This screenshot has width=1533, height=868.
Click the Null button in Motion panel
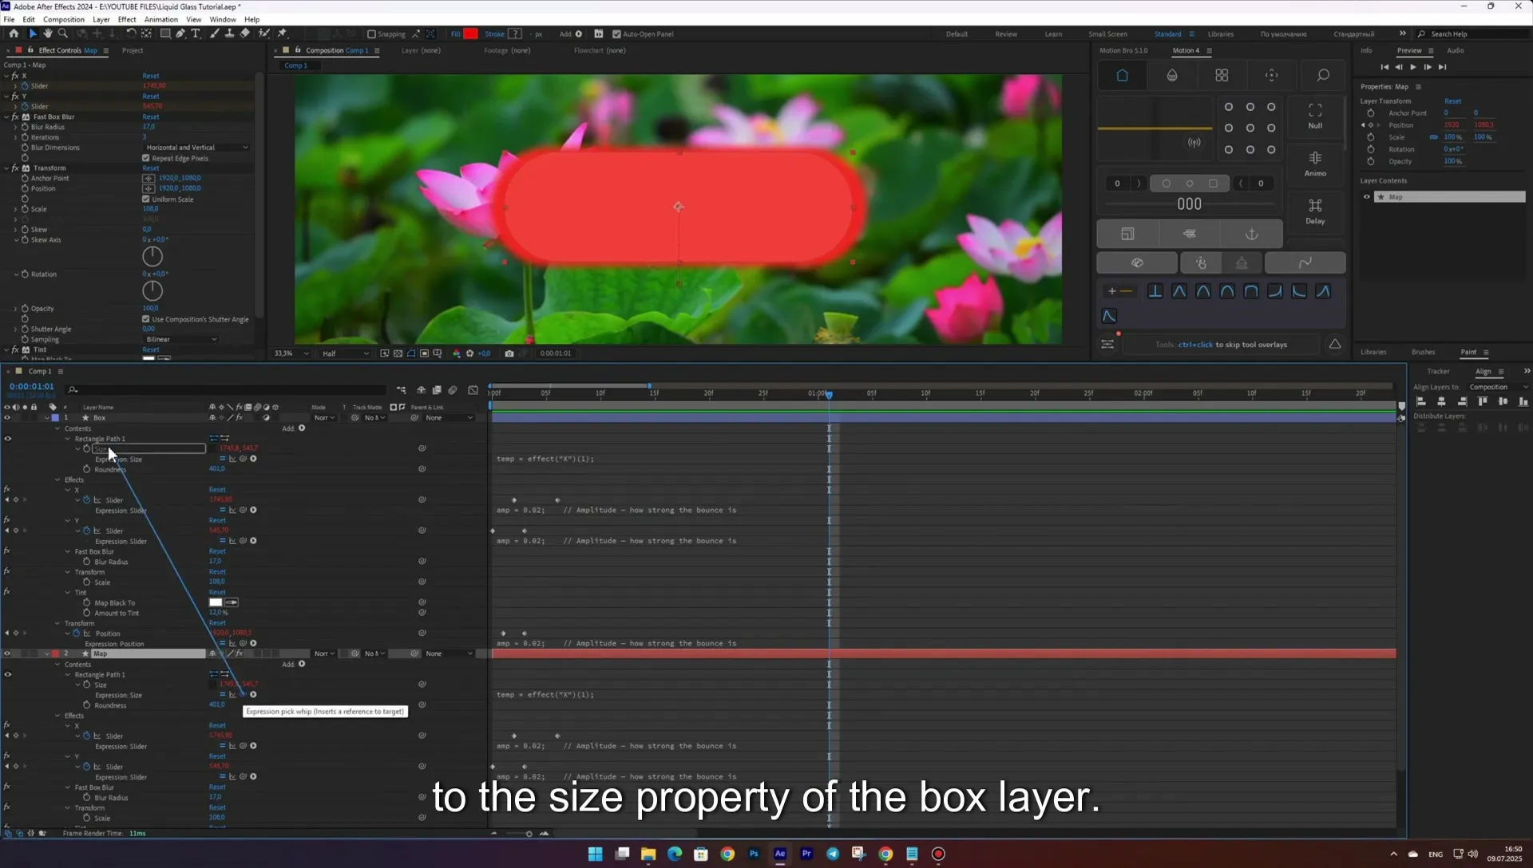1315,116
